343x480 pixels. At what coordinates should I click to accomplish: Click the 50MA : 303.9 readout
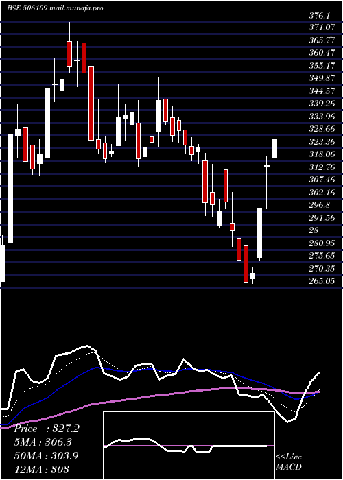click(46, 455)
